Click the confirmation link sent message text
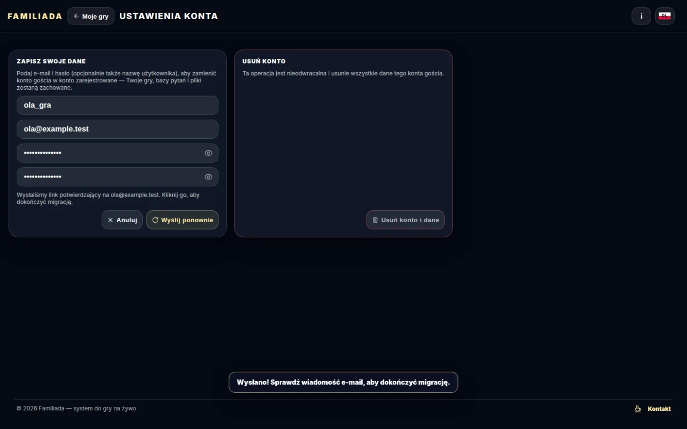This screenshot has height=429, width=687. pyautogui.click(x=108, y=199)
